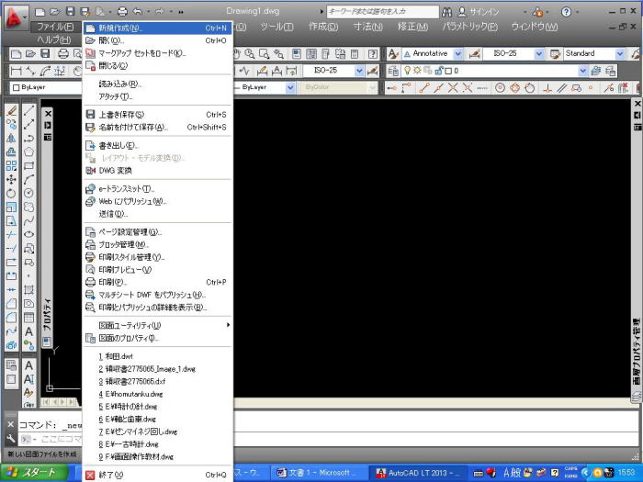Select the Polyline tool
This screenshot has width=643, height=482.
click(28, 138)
